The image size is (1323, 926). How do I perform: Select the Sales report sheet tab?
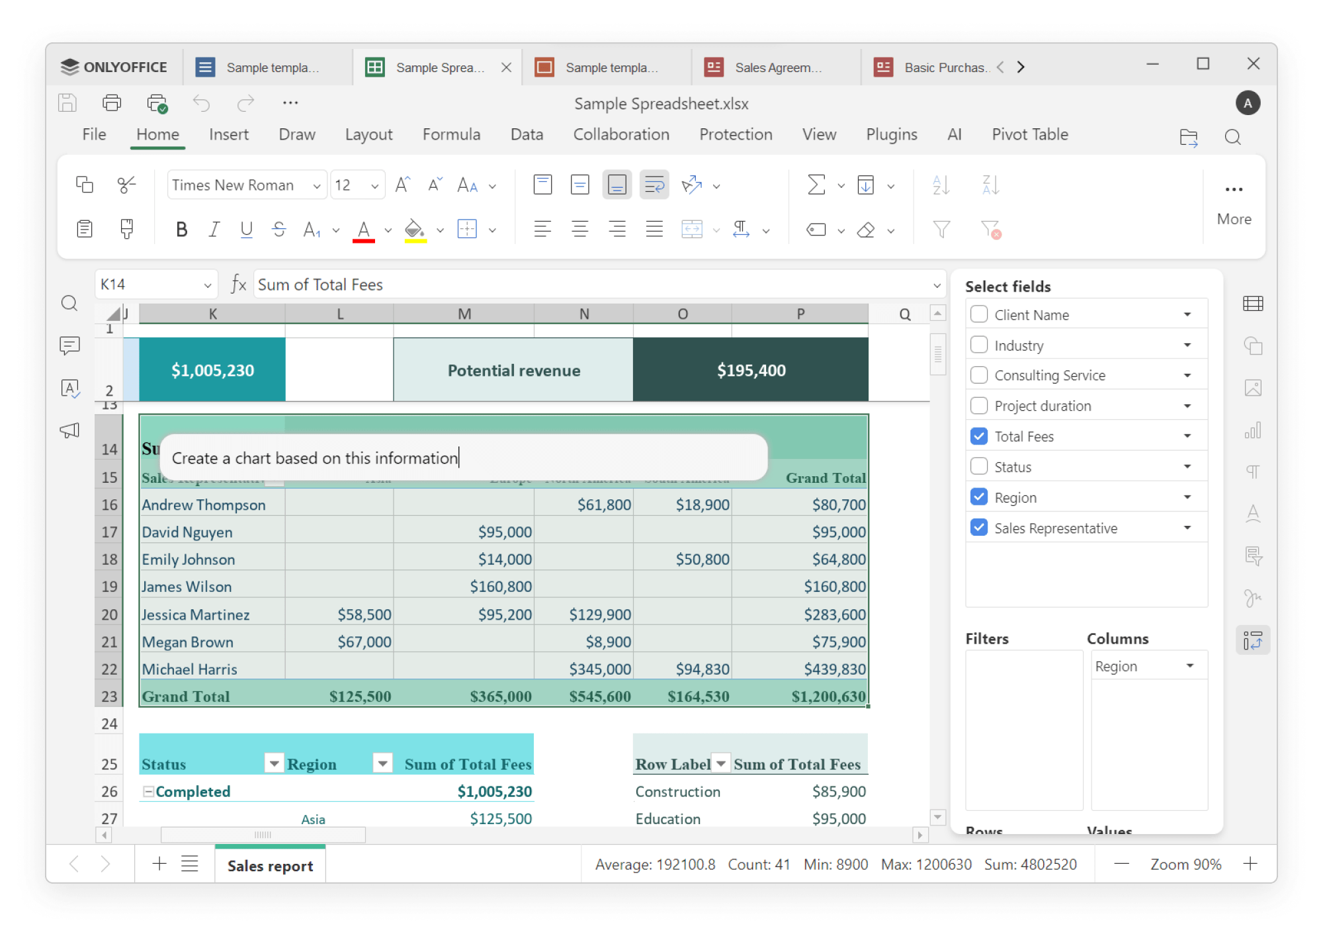[270, 866]
